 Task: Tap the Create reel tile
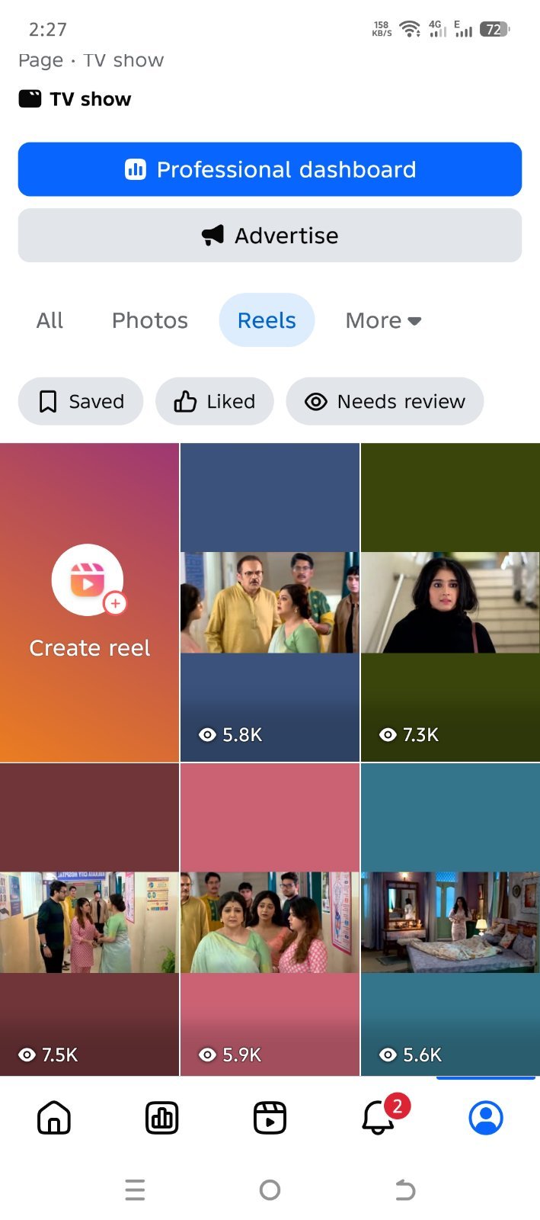89,602
